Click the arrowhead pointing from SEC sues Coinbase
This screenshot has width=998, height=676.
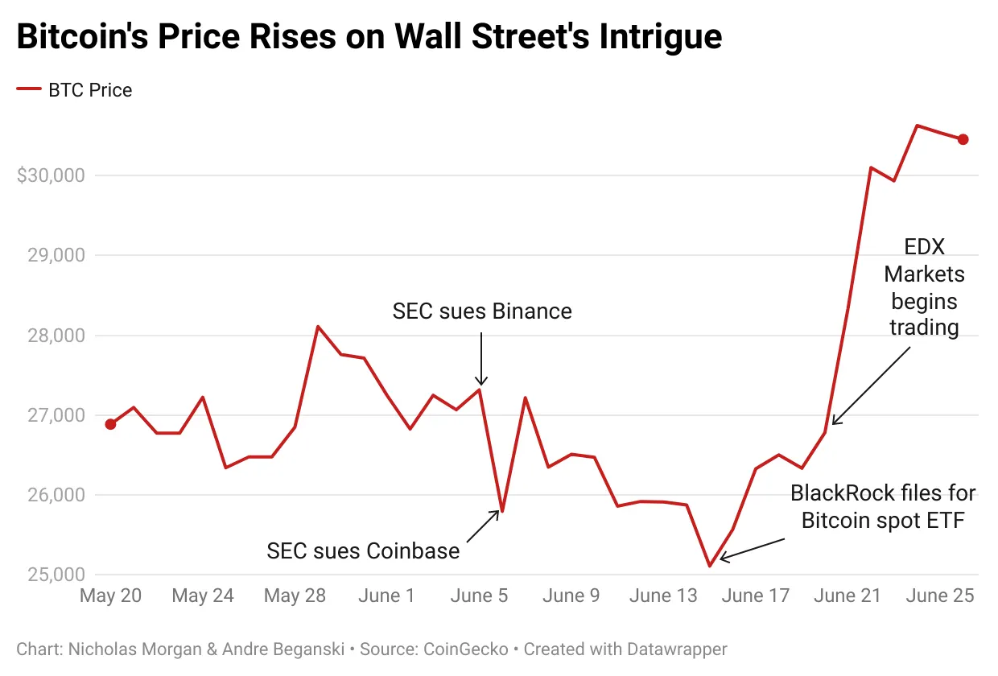tap(497, 513)
